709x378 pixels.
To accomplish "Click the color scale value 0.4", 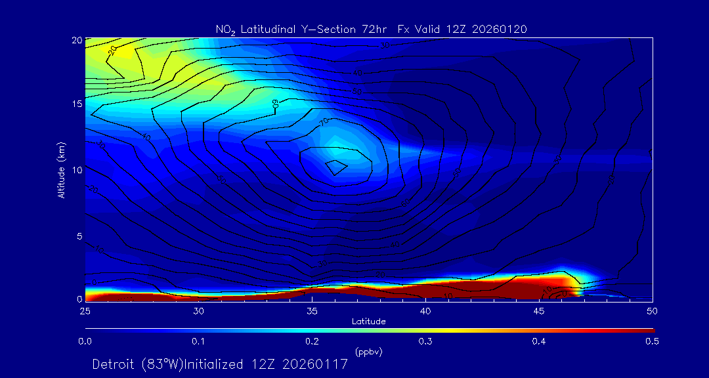I will pyautogui.click(x=539, y=342).
